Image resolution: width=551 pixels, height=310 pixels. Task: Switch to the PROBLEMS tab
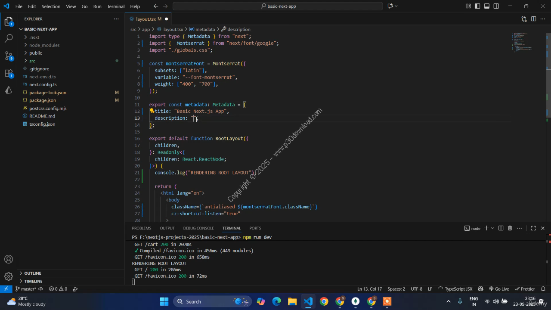142,228
